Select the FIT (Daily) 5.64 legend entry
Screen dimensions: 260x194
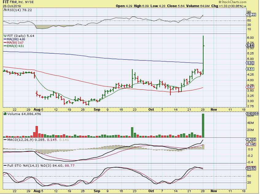tap(21, 36)
